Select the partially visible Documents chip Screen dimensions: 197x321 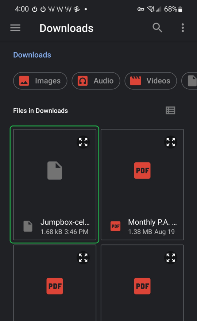189,81
